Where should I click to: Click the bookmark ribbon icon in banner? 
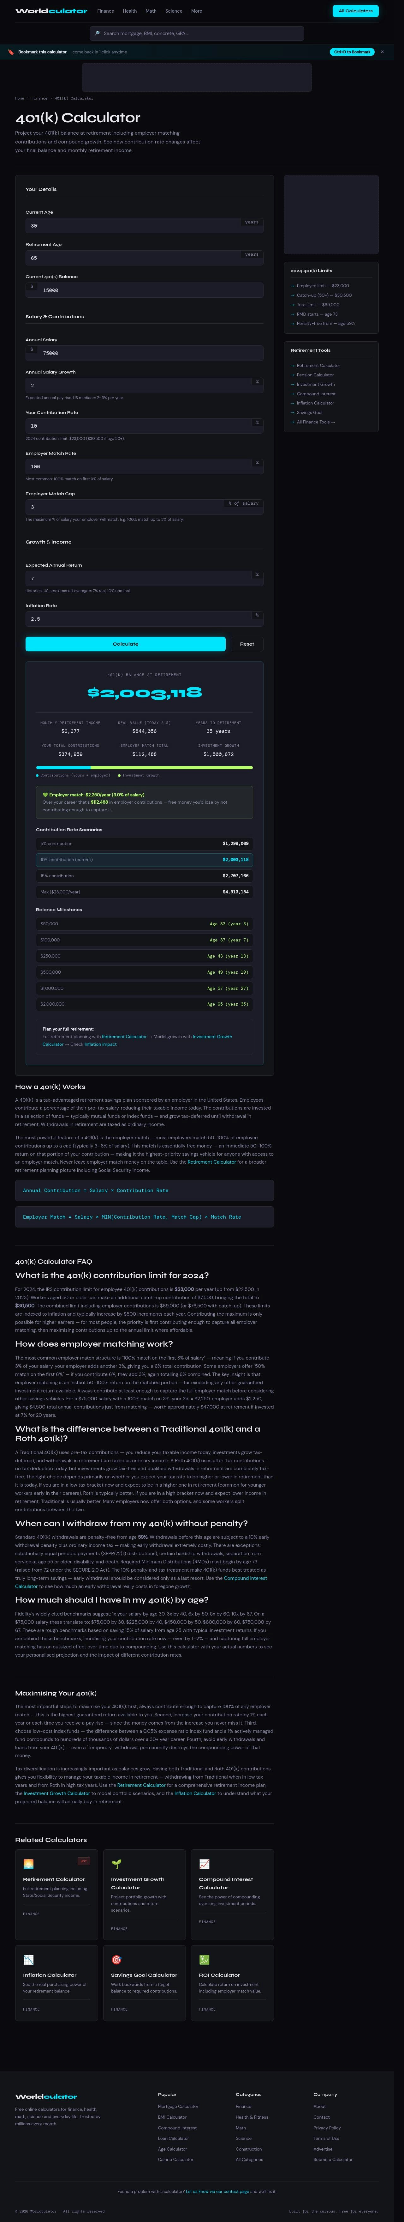click(11, 52)
